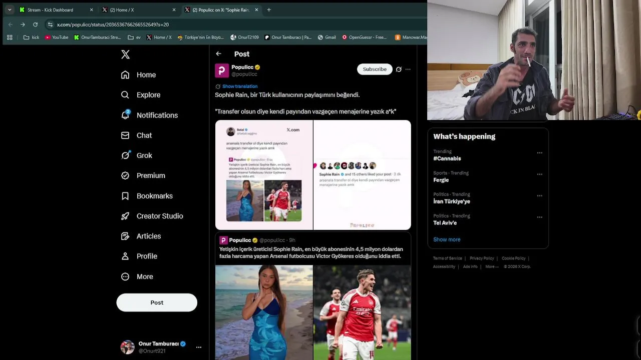This screenshot has width=641, height=360.
Task: Open the Arsenal player photo
Action: (363, 312)
